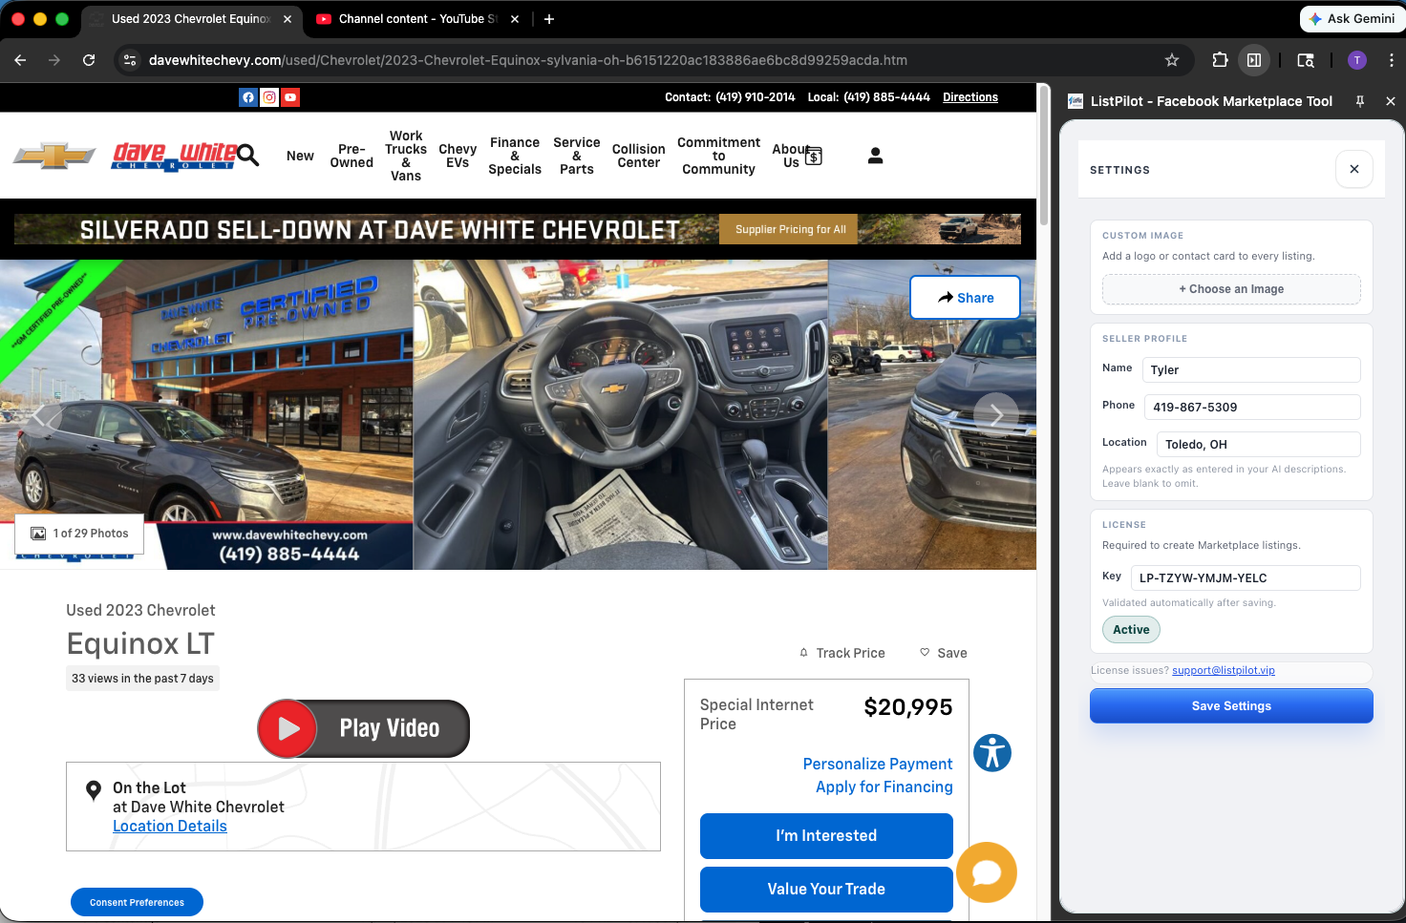Click the address bar URL
The image size is (1406, 923).
(528, 60)
